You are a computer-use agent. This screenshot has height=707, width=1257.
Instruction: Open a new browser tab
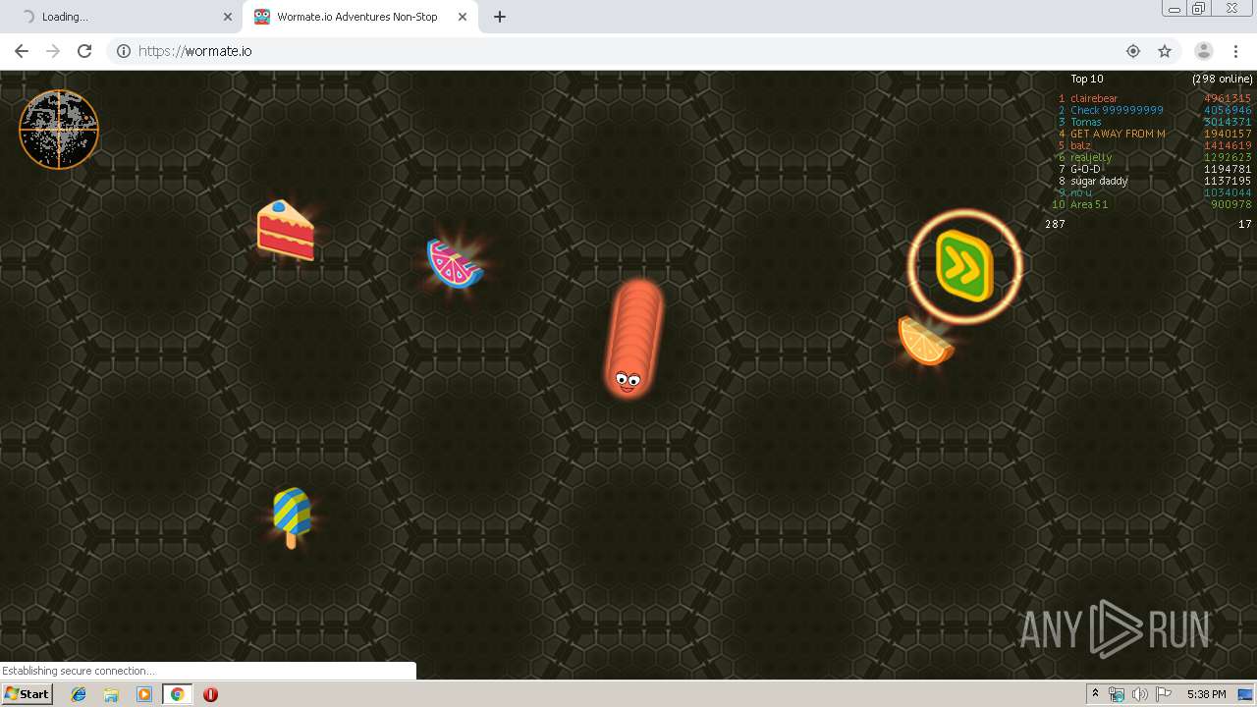[500, 17]
